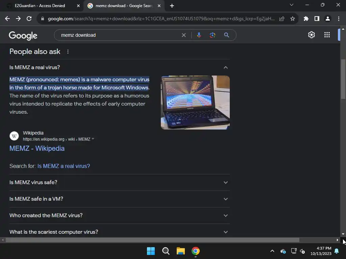Search by image with Google Lens icon
The width and height of the screenshot is (346, 259).
point(213,35)
